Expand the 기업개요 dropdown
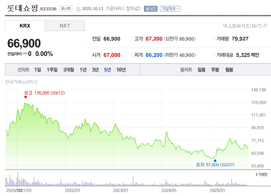Screen dimensions: 271x196 click(170, 9)
